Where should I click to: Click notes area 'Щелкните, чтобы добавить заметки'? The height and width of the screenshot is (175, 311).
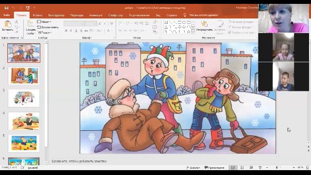[x=79, y=161]
